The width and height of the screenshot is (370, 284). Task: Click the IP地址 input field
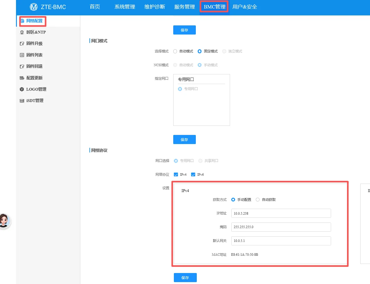click(281, 213)
